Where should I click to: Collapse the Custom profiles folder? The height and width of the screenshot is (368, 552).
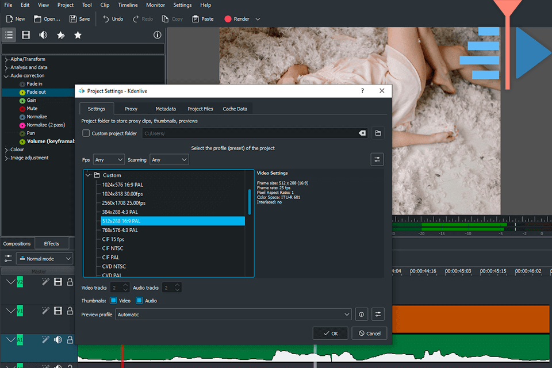pos(88,175)
